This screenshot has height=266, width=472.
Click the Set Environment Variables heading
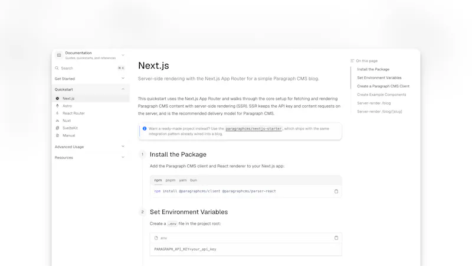(x=189, y=212)
